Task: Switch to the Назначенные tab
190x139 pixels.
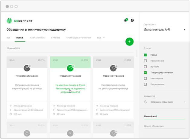Action: 37,38
